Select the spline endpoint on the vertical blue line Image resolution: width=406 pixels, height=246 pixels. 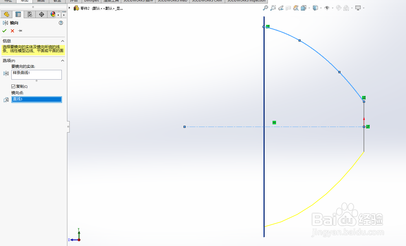[x=263, y=27]
